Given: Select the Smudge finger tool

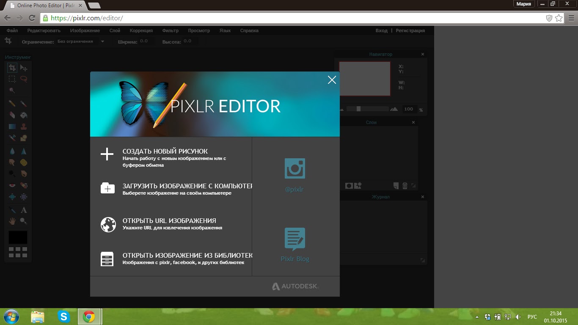Looking at the screenshot, I should coord(12,162).
